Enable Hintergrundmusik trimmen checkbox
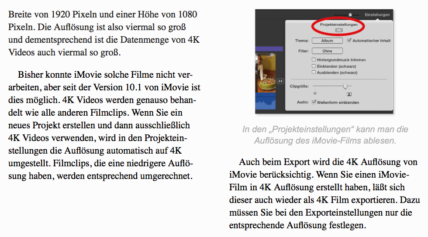428x237 pixels. tap(314, 59)
